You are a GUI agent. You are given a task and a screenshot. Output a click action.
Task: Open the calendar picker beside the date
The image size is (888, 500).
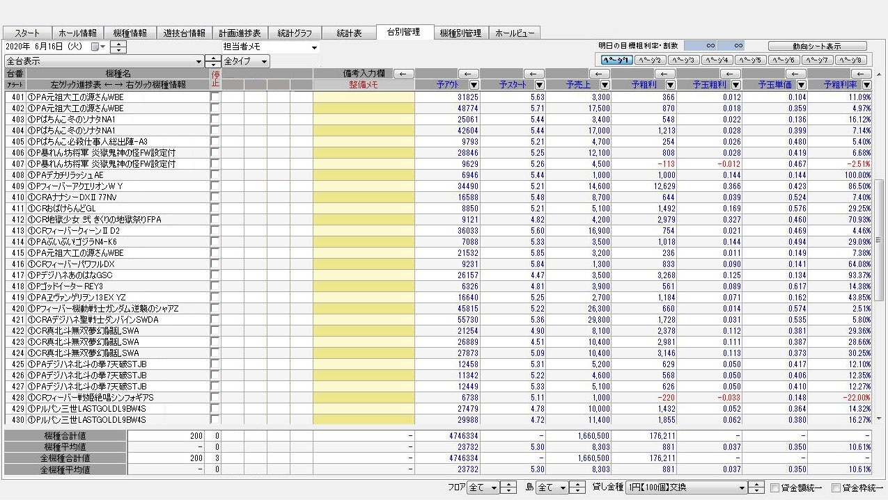[x=102, y=47]
